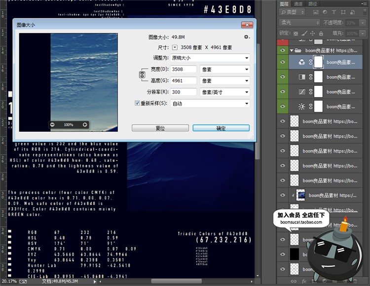Filter layers by shape layer icon

[343, 12]
